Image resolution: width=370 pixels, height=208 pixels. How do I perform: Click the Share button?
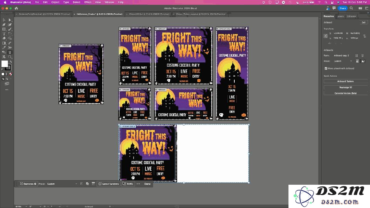343,8
